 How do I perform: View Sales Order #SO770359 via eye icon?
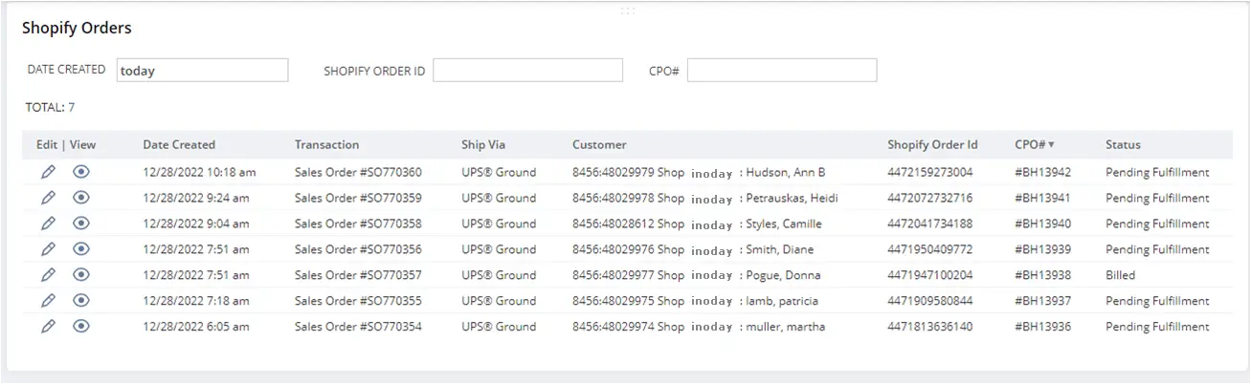coord(81,198)
